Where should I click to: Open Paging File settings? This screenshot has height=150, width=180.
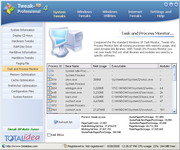coord(23,63)
